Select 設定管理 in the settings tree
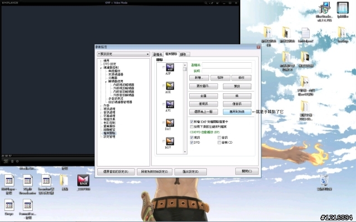The image size is (356, 222). pyautogui.click(x=110, y=137)
